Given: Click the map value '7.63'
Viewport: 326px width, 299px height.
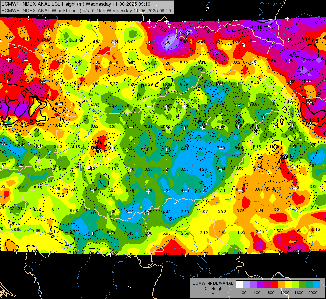Looking at the screenshot, I should [x=221, y=148].
